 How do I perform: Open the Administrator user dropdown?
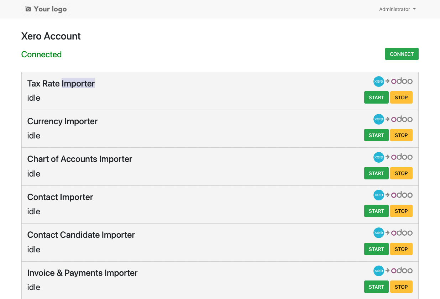(x=397, y=9)
